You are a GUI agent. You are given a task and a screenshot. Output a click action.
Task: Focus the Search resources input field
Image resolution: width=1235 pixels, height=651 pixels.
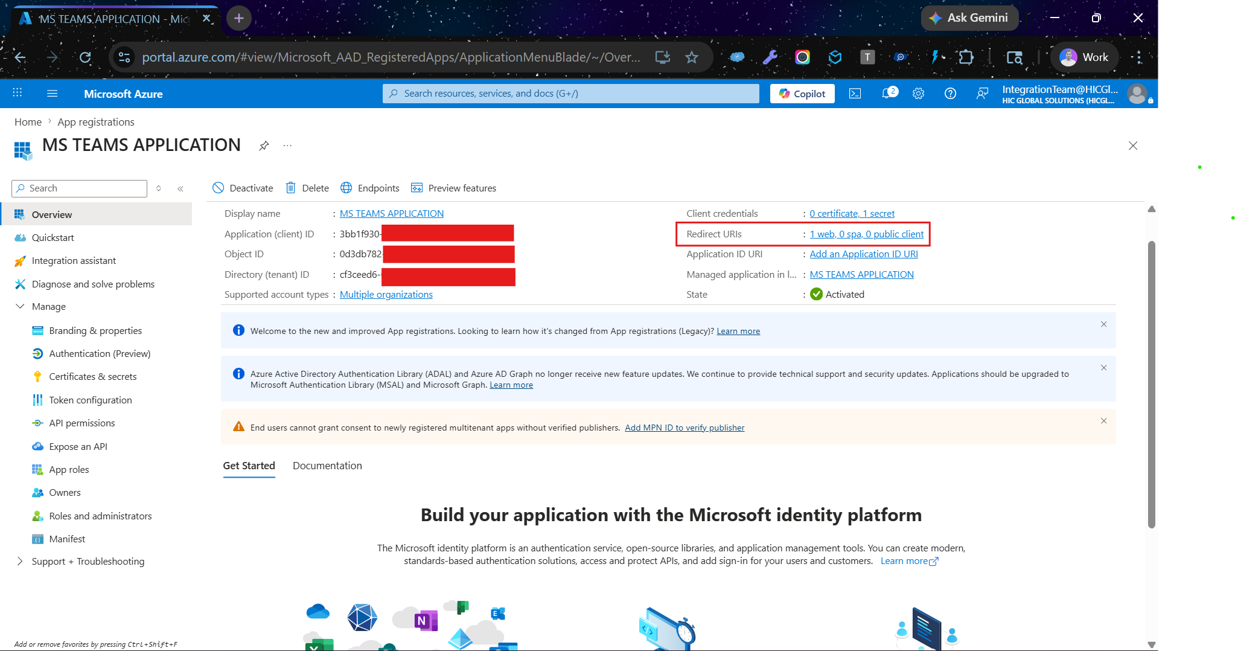(x=570, y=94)
